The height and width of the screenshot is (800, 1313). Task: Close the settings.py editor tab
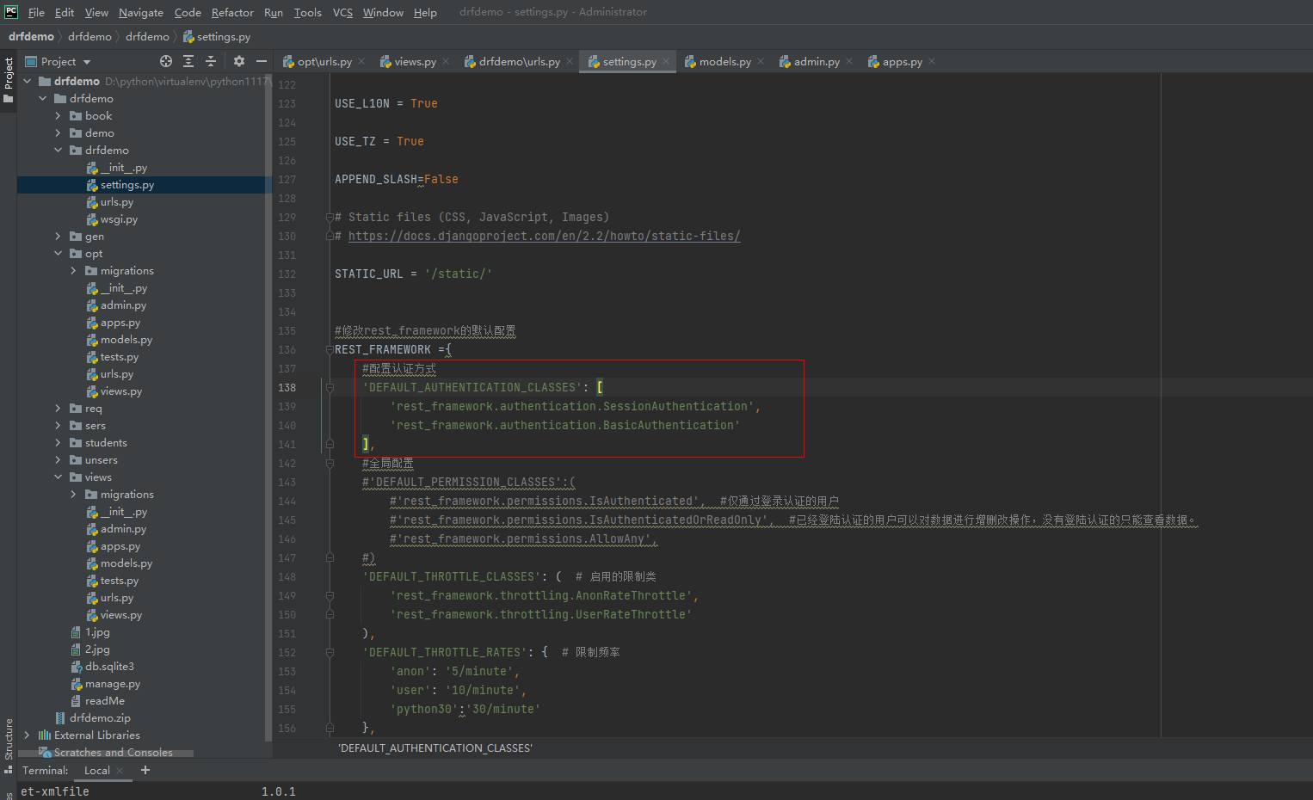click(666, 61)
